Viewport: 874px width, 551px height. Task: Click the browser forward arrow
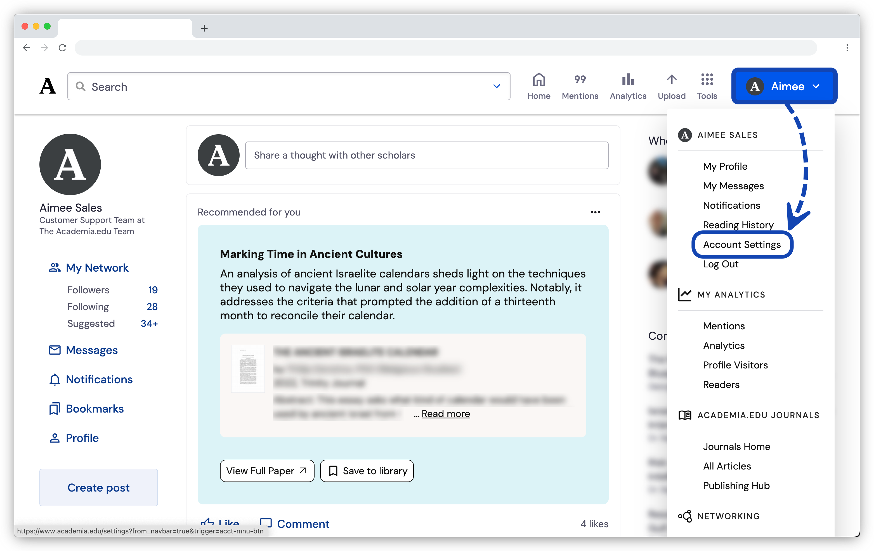click(x=44, y=47)
